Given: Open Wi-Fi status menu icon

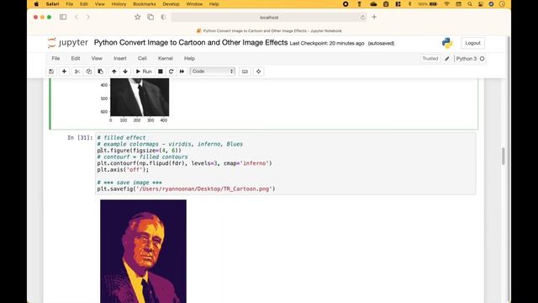Looking at the screenshot, I should (446, 4).
